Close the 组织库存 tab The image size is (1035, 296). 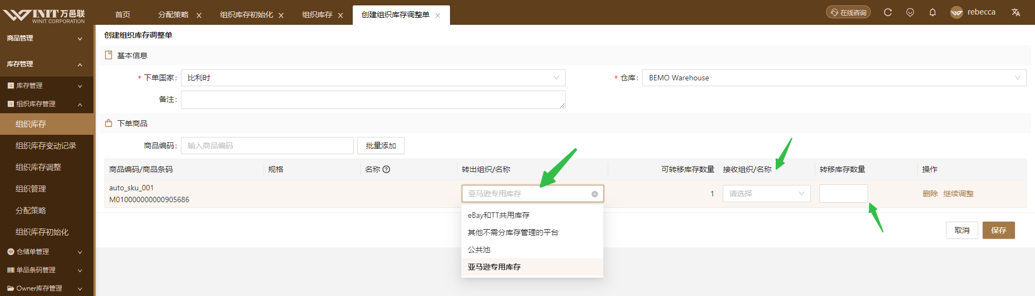(340, 16)
